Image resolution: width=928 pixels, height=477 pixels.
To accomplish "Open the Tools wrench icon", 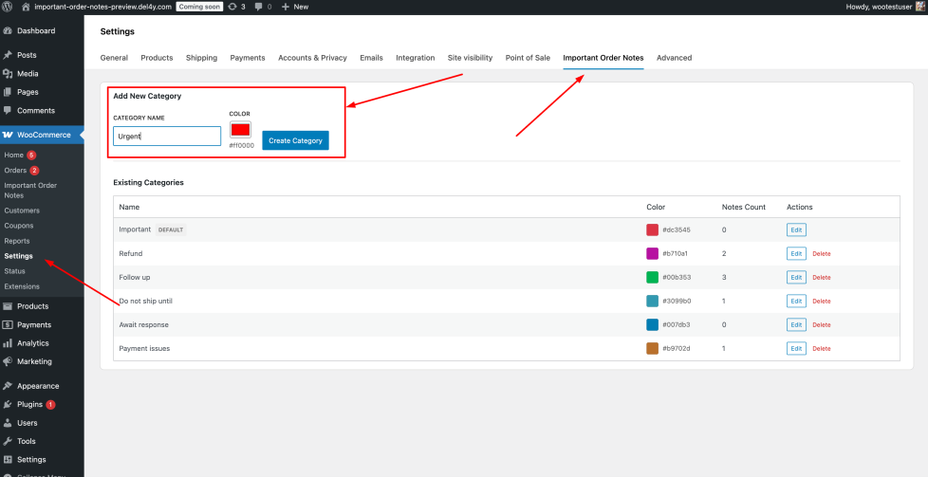I will pyautogui.click(x=8, y=441).
